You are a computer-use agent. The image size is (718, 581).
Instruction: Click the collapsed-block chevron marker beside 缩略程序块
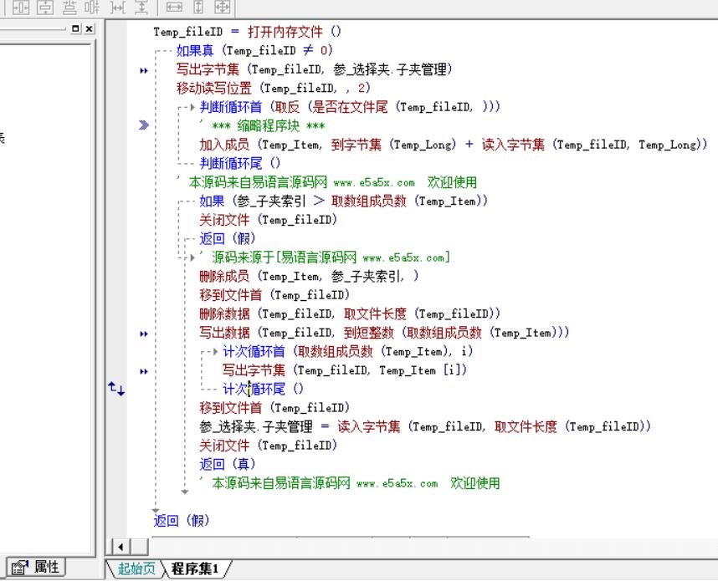pos(144,125)
